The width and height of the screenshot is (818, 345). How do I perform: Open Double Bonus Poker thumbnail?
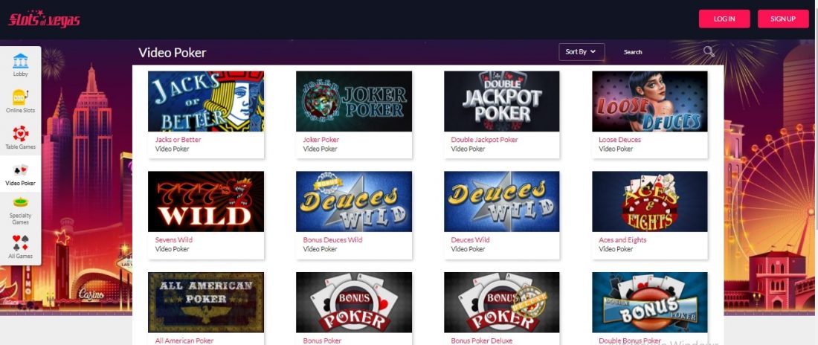click(x=649, y=302)
